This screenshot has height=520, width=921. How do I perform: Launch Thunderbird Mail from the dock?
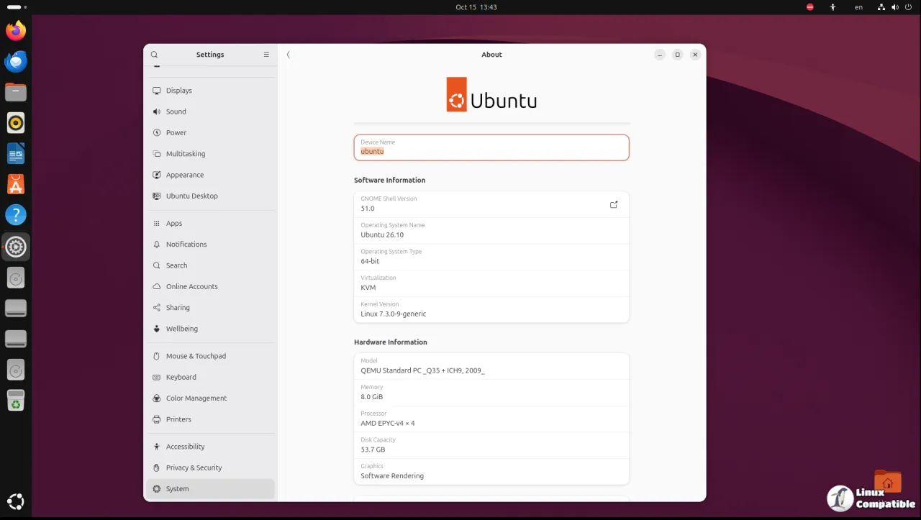[16, 61]
